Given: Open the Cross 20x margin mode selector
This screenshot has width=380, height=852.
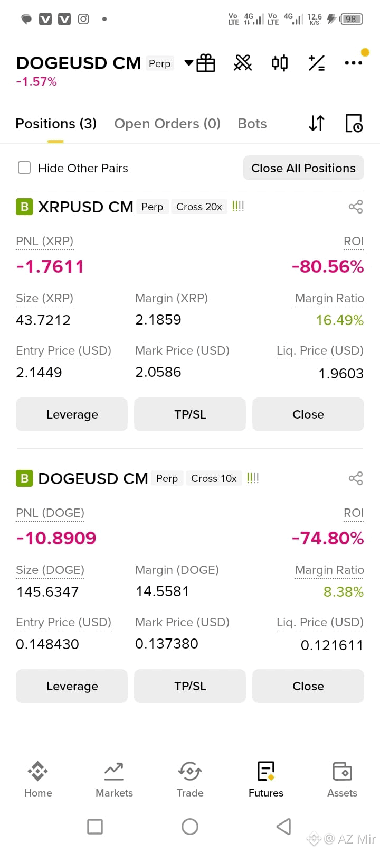Looking at the screenshot, I should pos(199,207).
